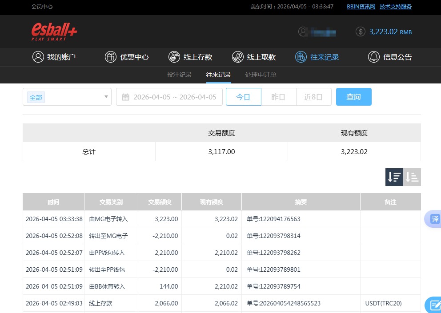
Task: Sort records descending with left sort icon
Action: 393,177
